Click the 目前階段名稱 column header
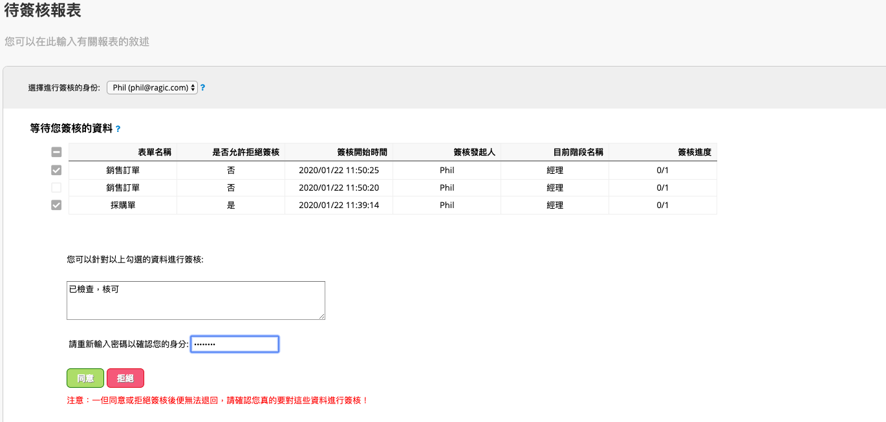This screenshot has width=886, height=422. [578, 153]
